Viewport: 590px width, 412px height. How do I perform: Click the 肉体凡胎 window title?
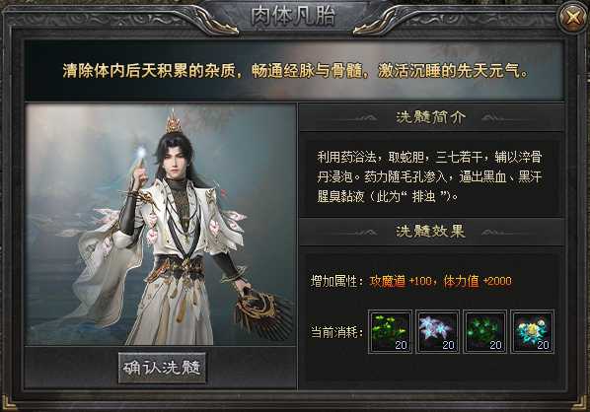point(293,16)
